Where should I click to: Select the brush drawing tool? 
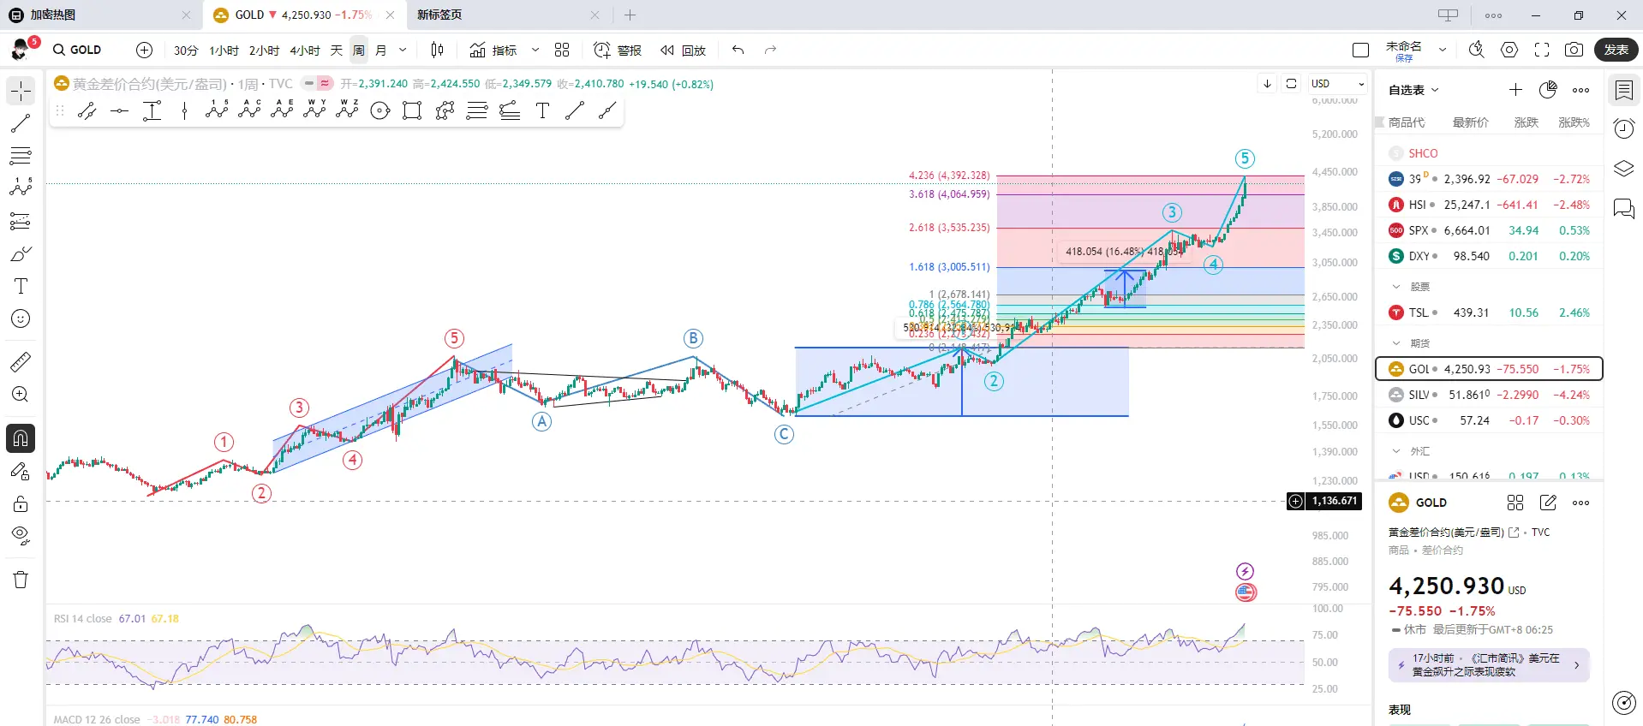click(x=21, y=253)
